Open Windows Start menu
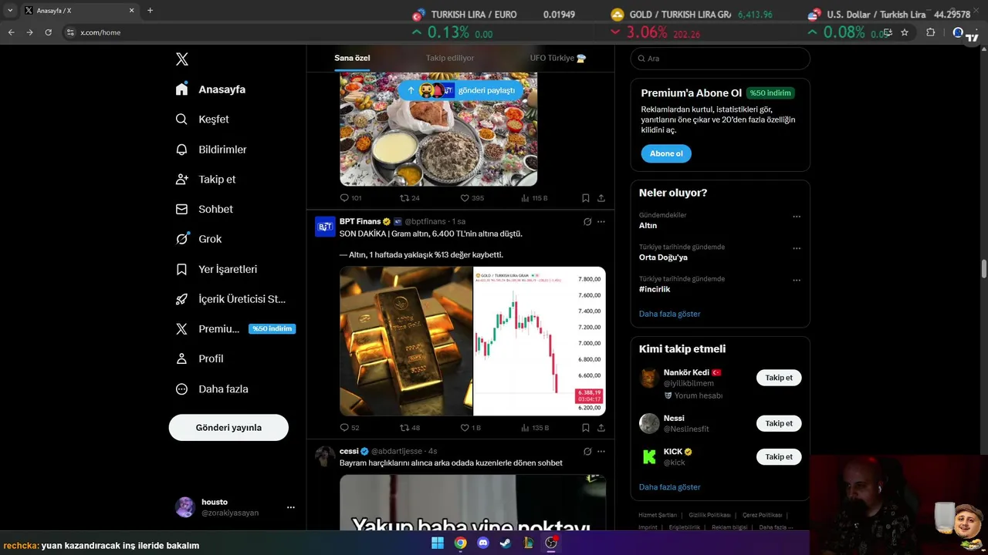The width and height of the screenshot is (988, 555). click(438, 543)
